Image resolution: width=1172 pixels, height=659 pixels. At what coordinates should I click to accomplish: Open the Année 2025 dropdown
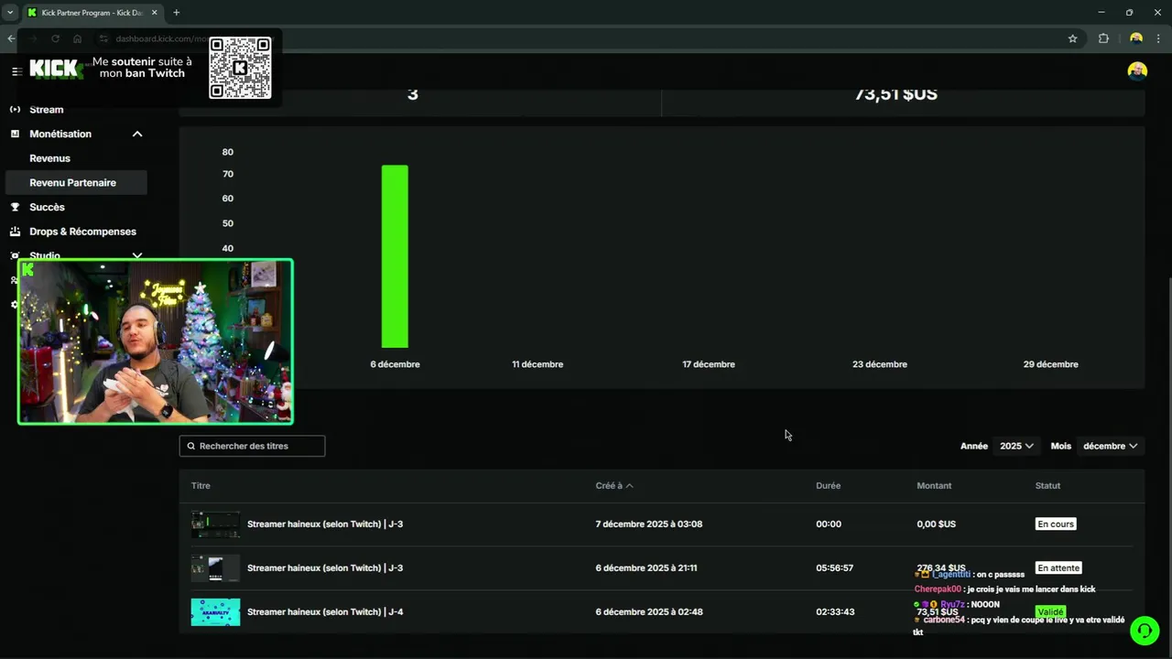coord(1016,446)
